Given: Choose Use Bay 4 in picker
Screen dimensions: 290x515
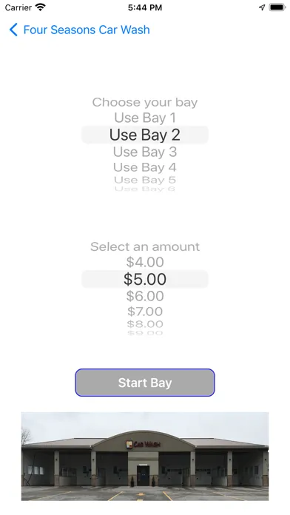Looking at the screenshot, I should 145,167.
